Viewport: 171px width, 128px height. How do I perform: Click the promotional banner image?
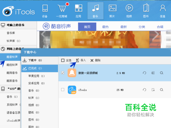click(x=100, y=39)
